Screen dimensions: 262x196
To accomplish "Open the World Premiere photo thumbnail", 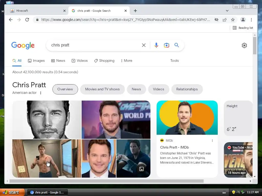I will coord(116,119).
